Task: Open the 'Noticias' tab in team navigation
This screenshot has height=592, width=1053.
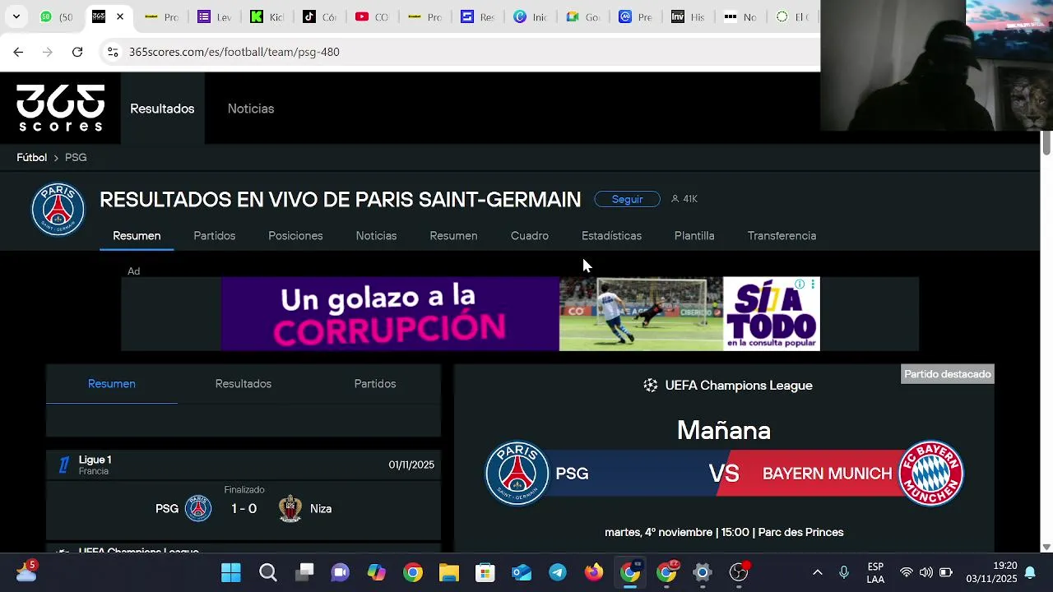Action: (376, 236)
